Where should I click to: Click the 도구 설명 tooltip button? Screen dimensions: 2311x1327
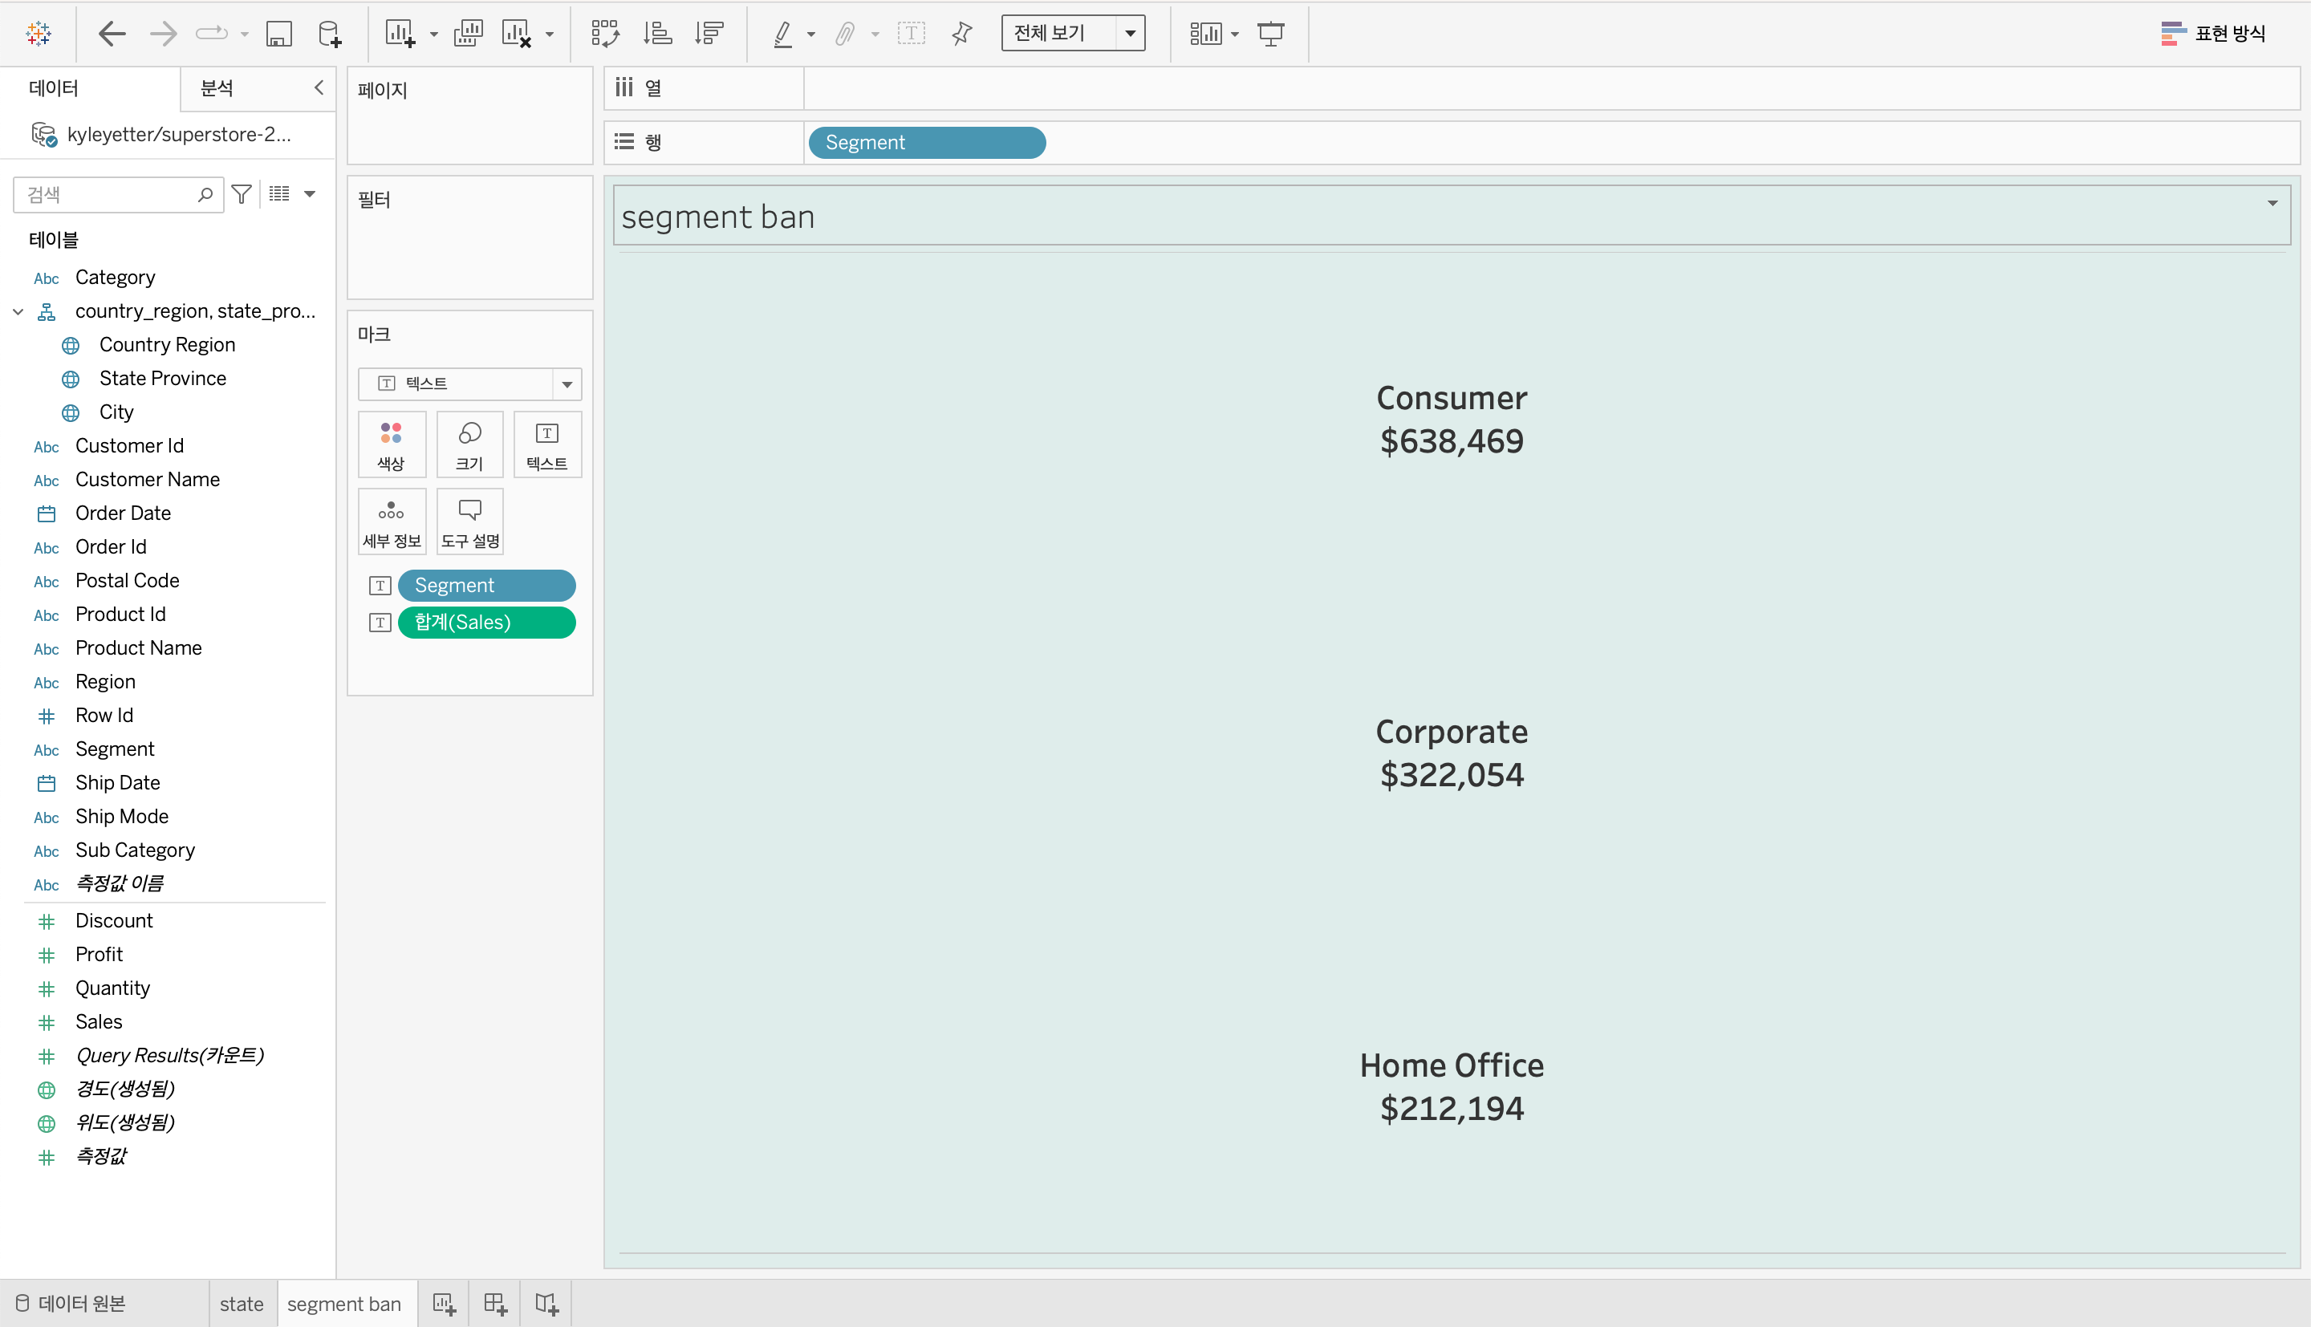(x=469, y=522)
